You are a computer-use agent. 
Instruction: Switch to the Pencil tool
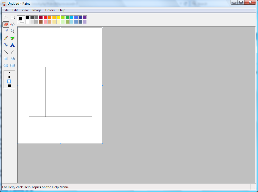6,38
